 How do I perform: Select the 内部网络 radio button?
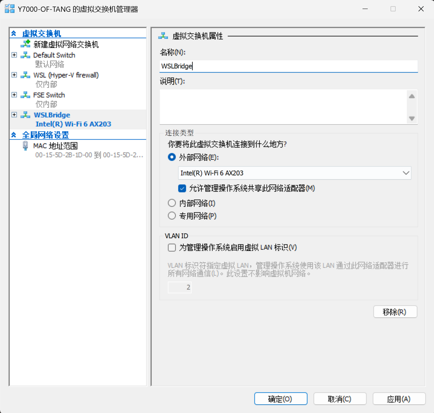(172, 203)
